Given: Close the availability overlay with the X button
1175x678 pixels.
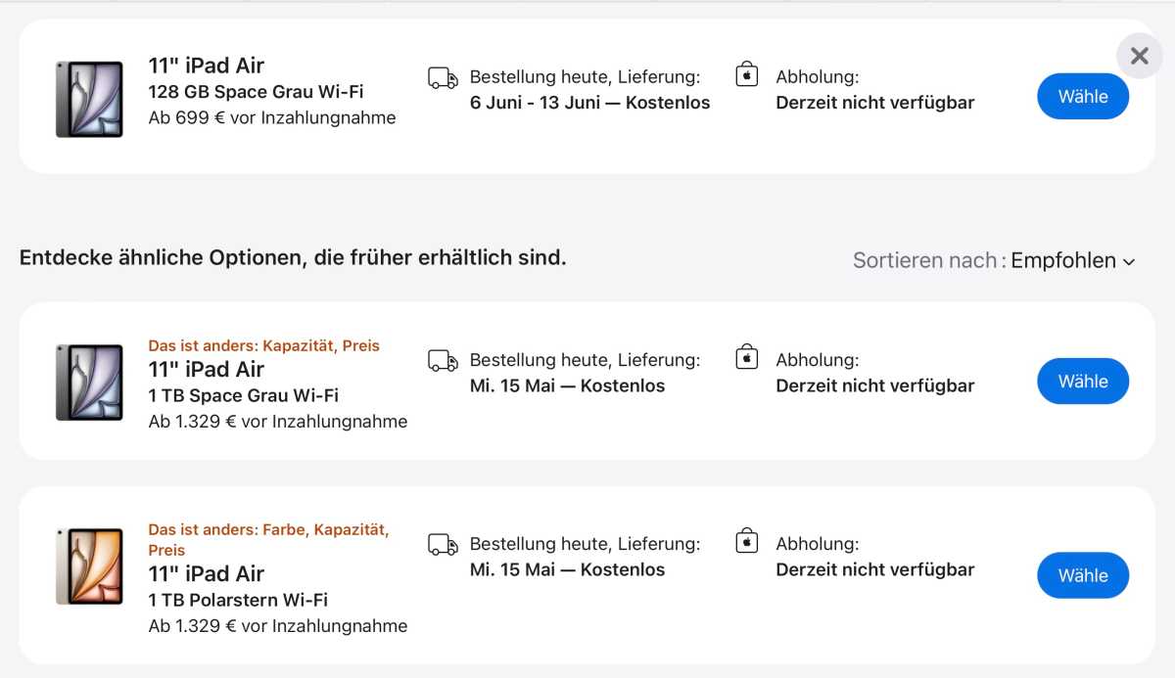Looking at the screenshot, I should pyautogui.click(x=1139, y=56).
